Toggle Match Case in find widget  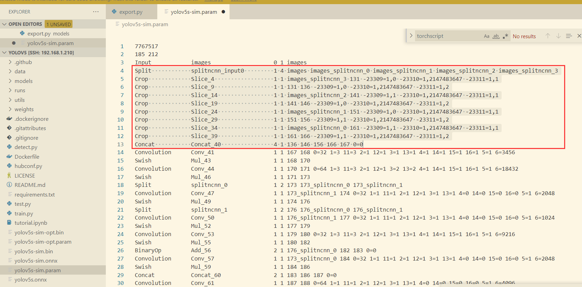pos(486,36)
